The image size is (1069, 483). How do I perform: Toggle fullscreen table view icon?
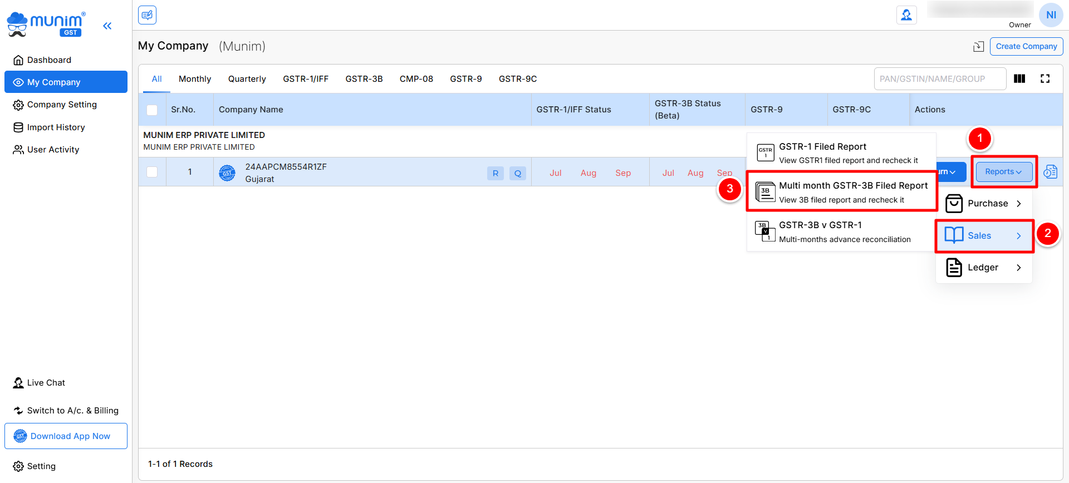[1045, 78]
